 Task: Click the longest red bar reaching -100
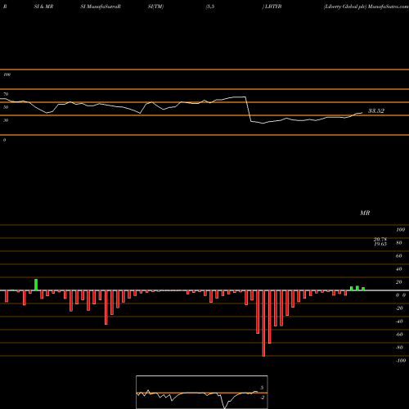pos(263,323)
